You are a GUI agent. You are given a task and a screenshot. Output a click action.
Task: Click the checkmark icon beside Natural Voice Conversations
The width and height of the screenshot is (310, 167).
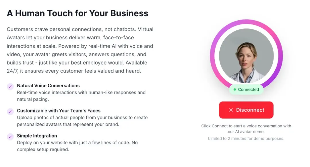coord(10,87)
